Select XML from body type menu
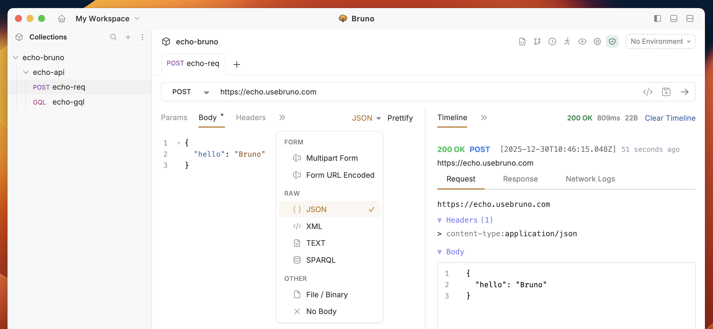713x329 pixels. tap(314, 226)
